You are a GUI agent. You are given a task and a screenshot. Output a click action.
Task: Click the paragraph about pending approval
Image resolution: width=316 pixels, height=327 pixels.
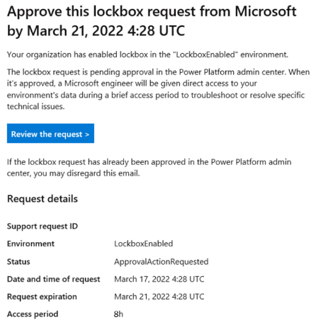tap(158, 89)
